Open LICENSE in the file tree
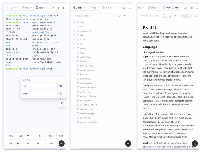Viewport: 202px width, 152px height. click(82, 74)
